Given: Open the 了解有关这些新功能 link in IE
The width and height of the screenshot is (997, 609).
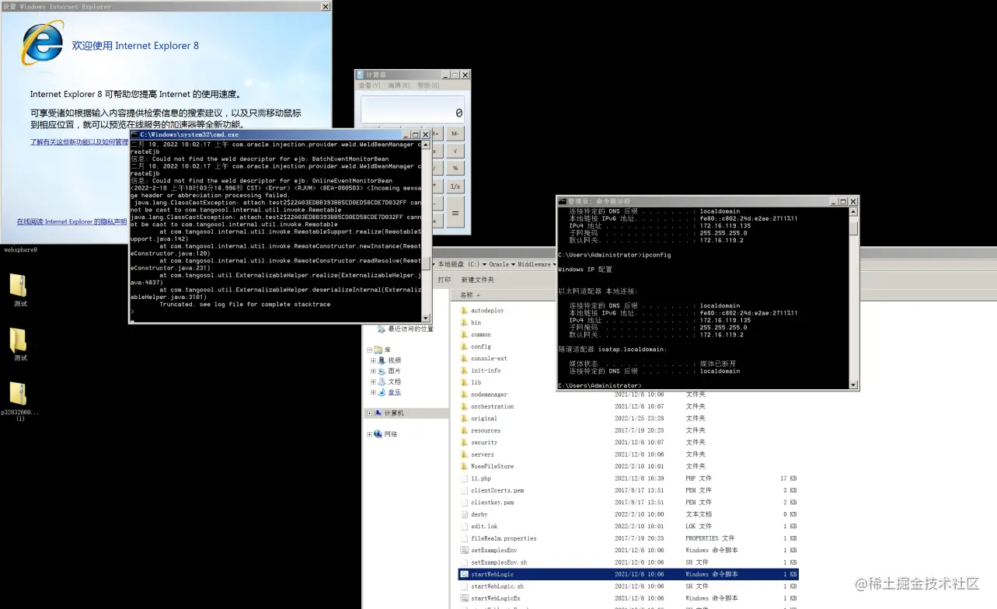Looking at the screenshot, I should pyautogui.click(x=78, y=142).
